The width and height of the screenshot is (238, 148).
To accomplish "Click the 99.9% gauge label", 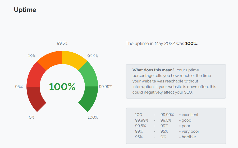I will 93,56.
